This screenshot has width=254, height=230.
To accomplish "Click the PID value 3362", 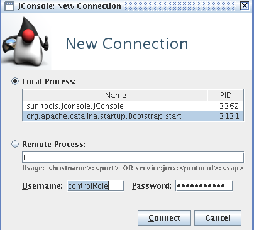I will pos(229,106).
